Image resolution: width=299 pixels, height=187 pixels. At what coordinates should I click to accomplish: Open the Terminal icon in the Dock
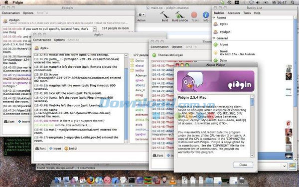[132, 180]
